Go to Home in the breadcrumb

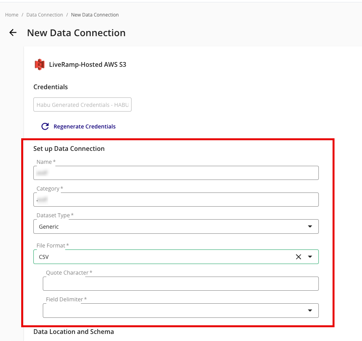coord(12,15)
